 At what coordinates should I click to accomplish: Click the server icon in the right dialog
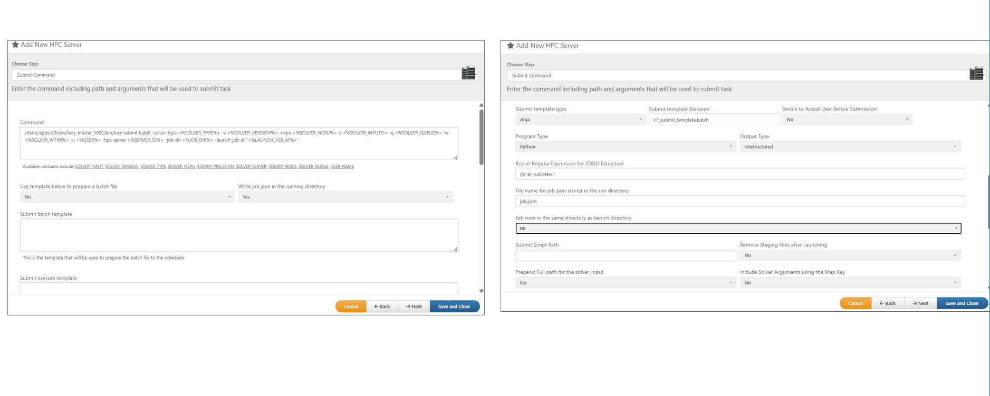point(976,73)
